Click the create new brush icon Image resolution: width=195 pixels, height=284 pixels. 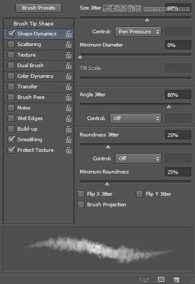(x=176, y=279)
